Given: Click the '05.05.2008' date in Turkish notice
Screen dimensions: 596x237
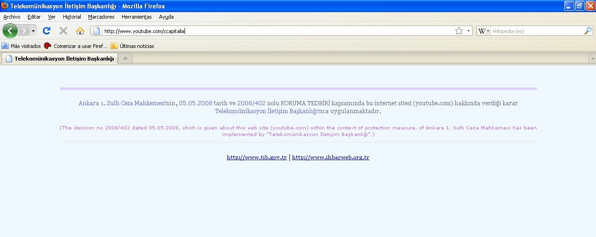Looking at the screenshot, I should [196, 103].
